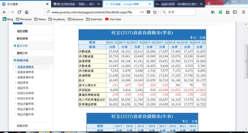
Task: Open the News bookmarks folder
Action: [x=40, y=19]
